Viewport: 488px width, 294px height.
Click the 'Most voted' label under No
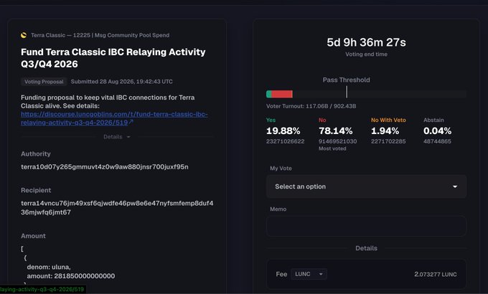[332, 148]
